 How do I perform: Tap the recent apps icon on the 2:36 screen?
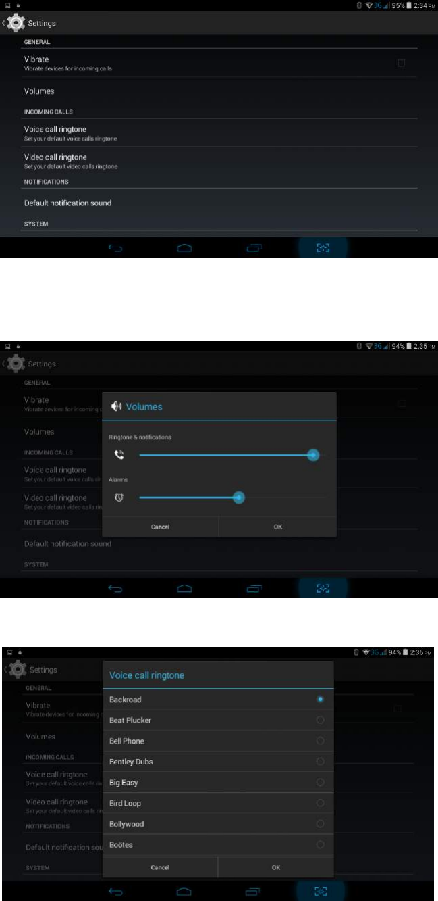[254, 892]
